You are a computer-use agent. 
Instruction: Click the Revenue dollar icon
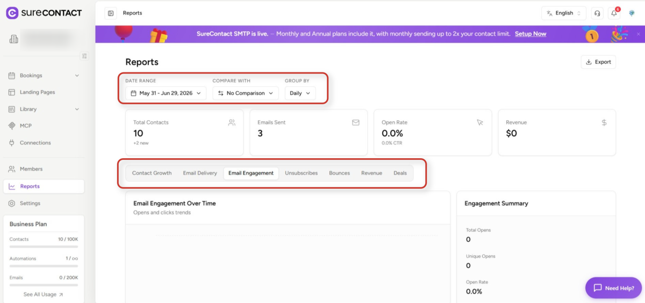click(x=604, y=122)
